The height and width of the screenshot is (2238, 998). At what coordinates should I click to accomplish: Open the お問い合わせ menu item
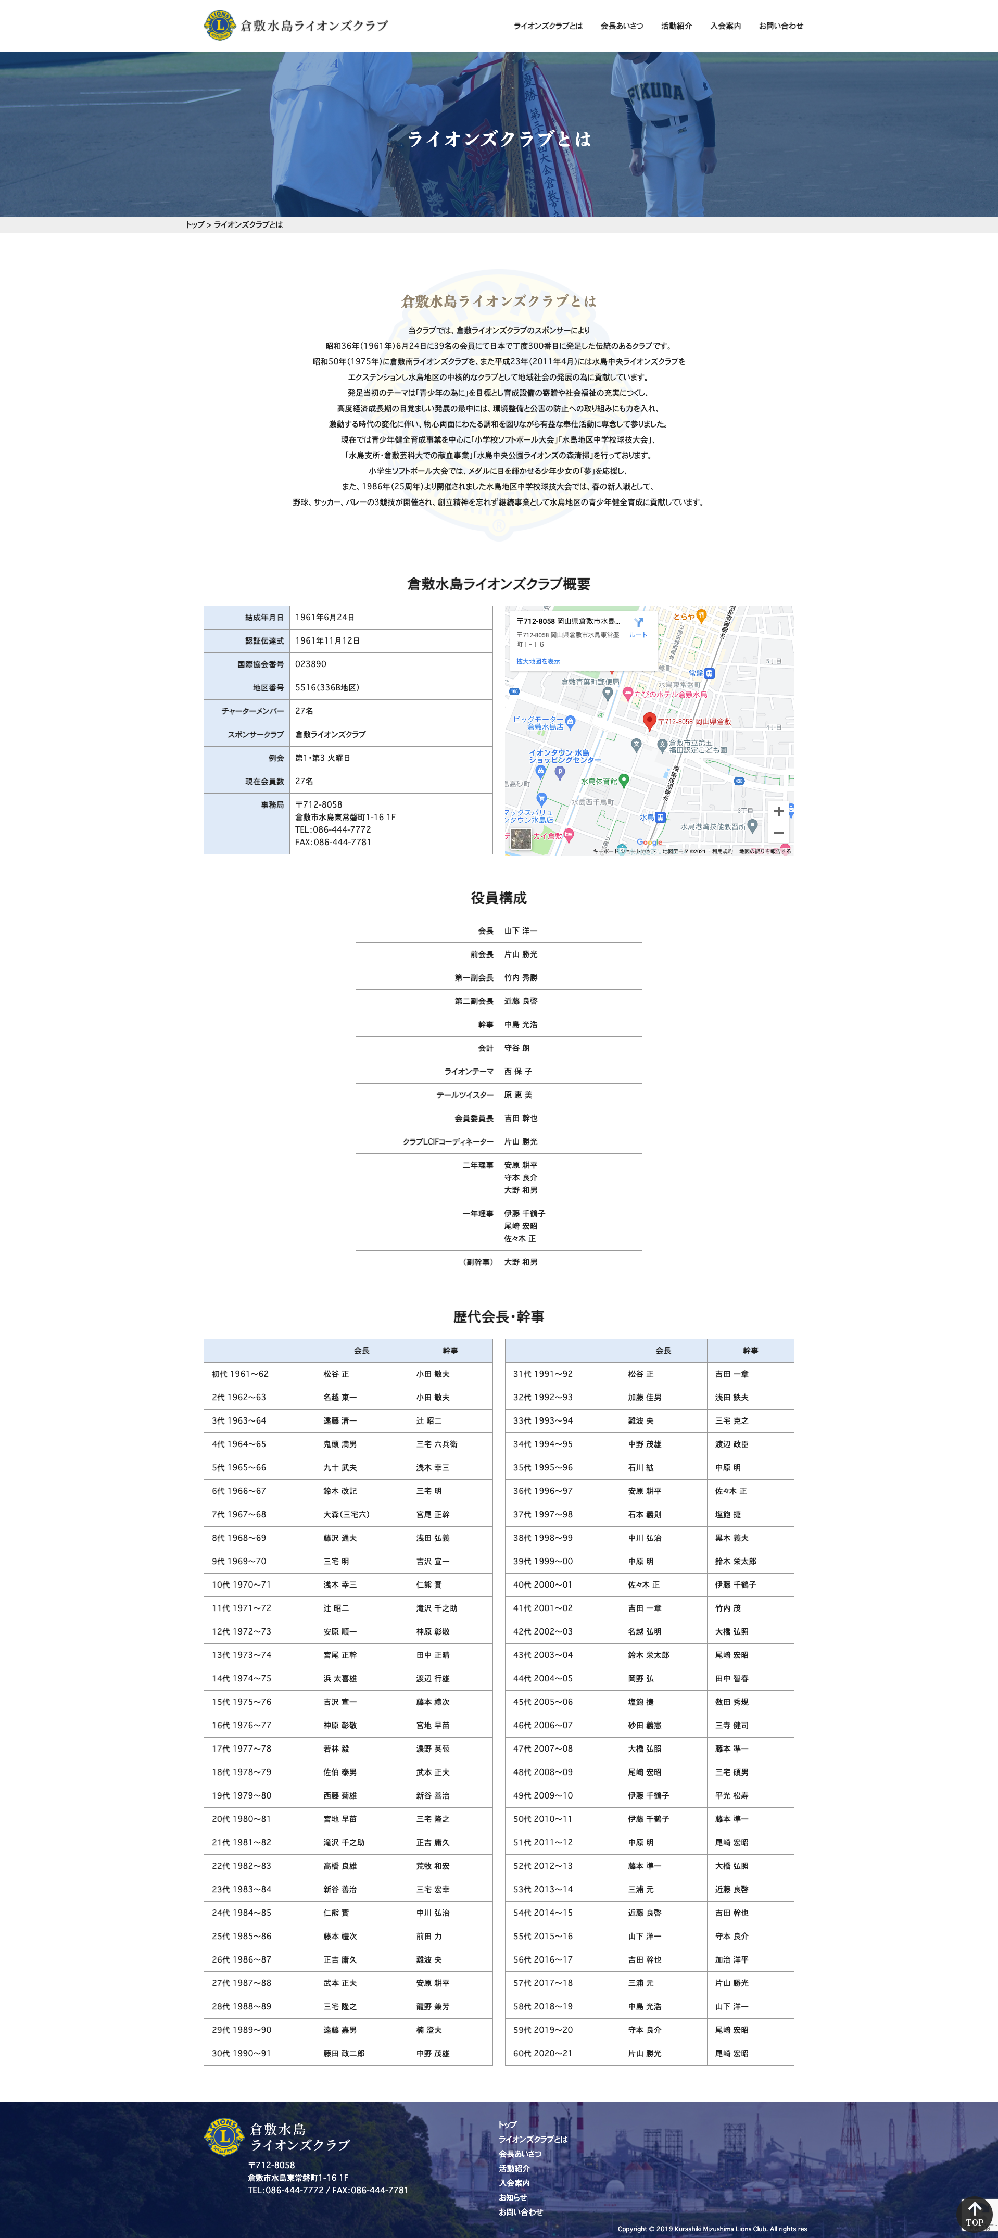click(781, 26)
